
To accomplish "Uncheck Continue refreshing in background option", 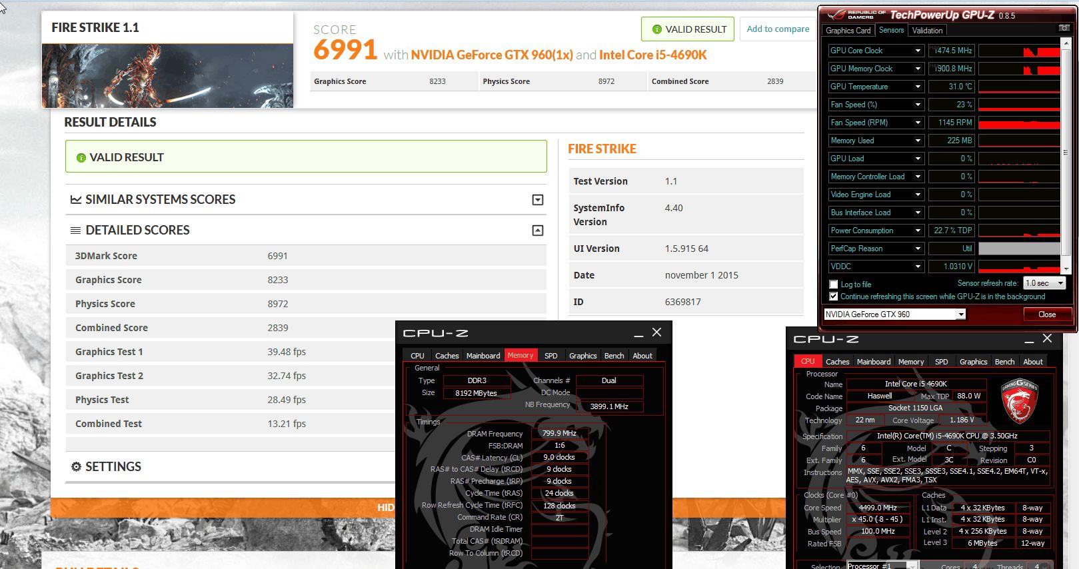I will click(x=833, y=296).
